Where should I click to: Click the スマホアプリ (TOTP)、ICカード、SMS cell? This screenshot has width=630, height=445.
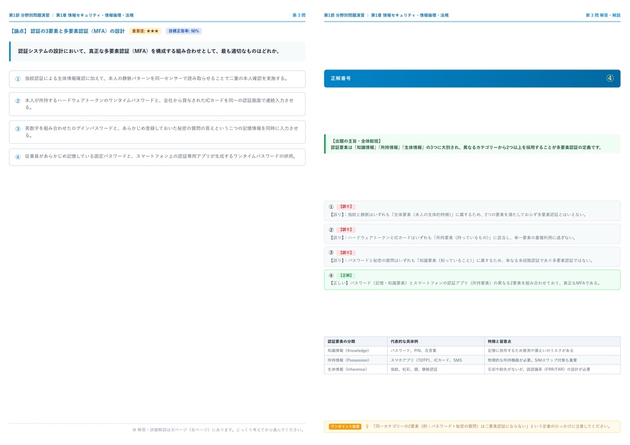click(x=436, y=360)
